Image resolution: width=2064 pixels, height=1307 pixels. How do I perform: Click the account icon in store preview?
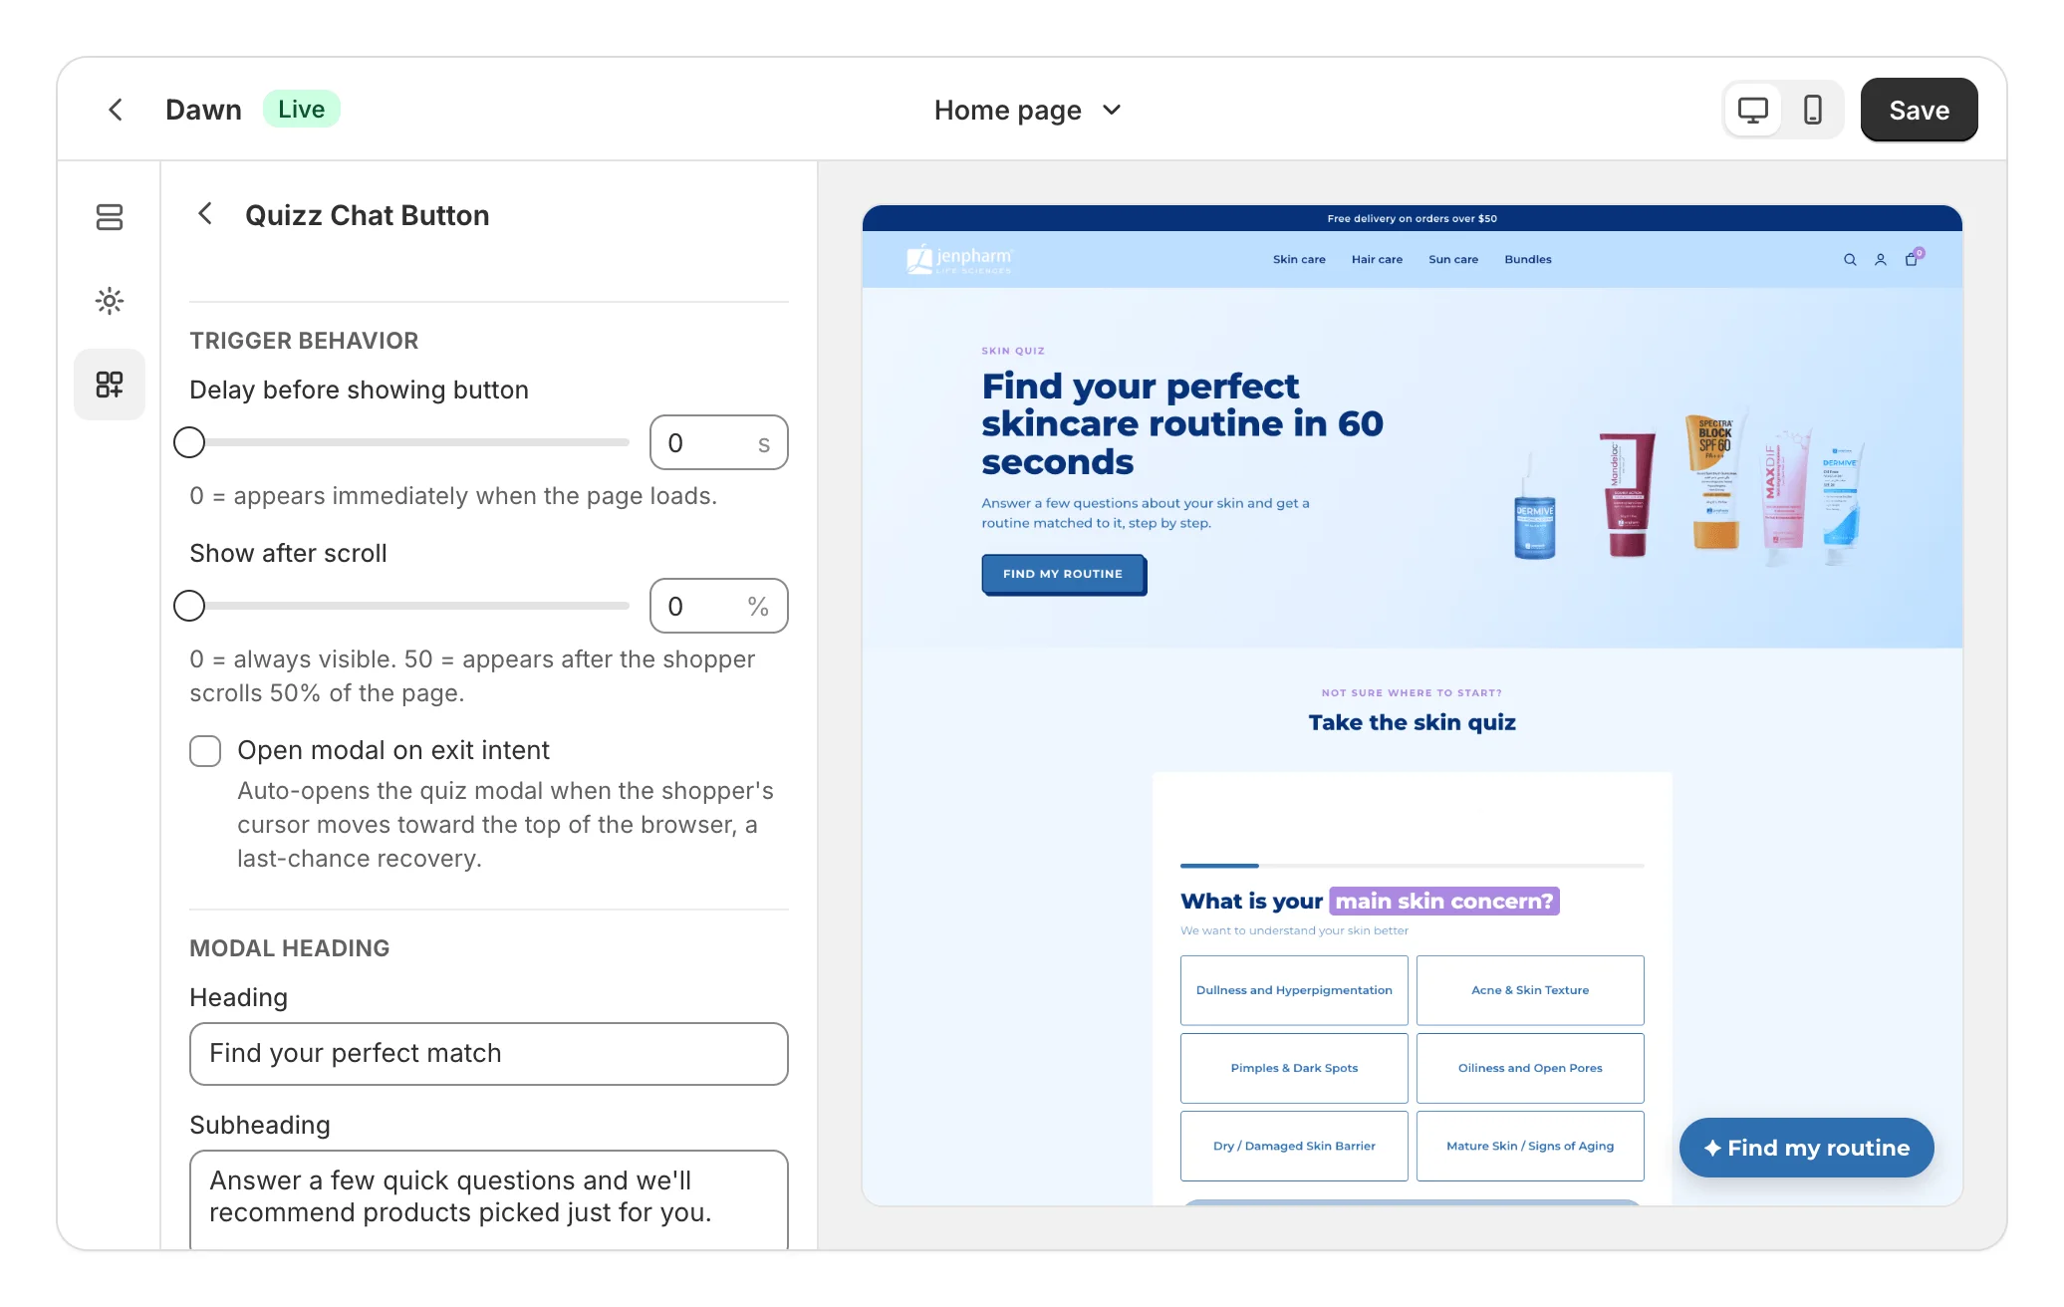tap(1881, 260)
